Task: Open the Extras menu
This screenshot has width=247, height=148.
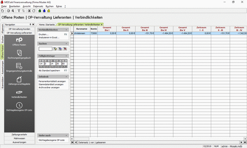Action: tap(59, 6)
